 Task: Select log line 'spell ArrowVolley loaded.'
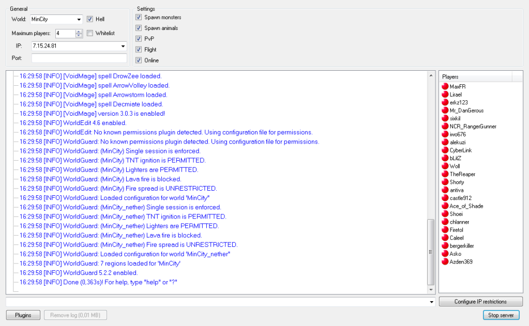click(95, 86)
